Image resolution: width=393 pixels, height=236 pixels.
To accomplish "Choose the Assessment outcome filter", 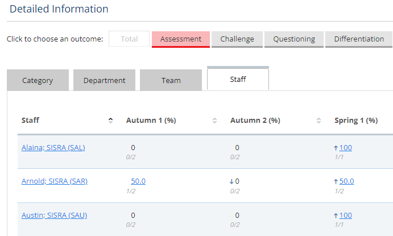I will [x=181, y=39].
